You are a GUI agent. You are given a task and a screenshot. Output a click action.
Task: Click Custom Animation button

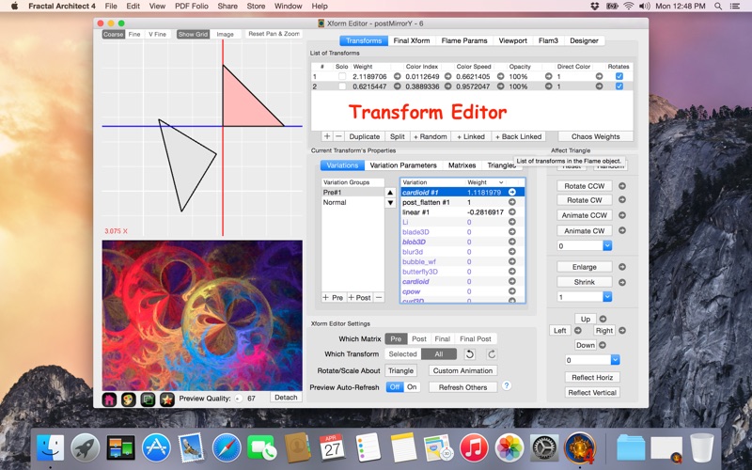point(462,370)
